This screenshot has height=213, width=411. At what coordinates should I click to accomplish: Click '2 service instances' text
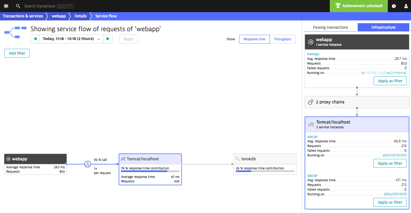330,127
